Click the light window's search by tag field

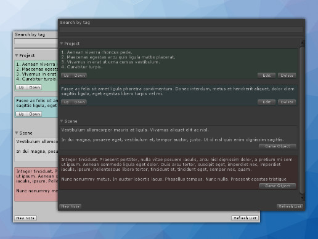pyautogui.click(x=36, y=42)
